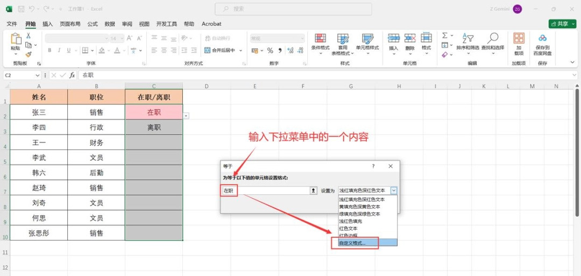This screenshot has width=581, height=276.
Task: Click the AutoSum sigma icon
Action: coord(445,36)
